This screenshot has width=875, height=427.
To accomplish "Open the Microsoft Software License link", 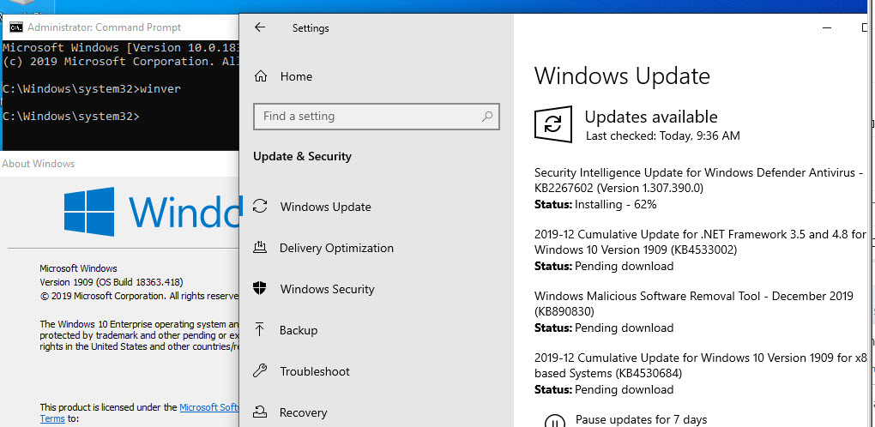I will 209,407.
